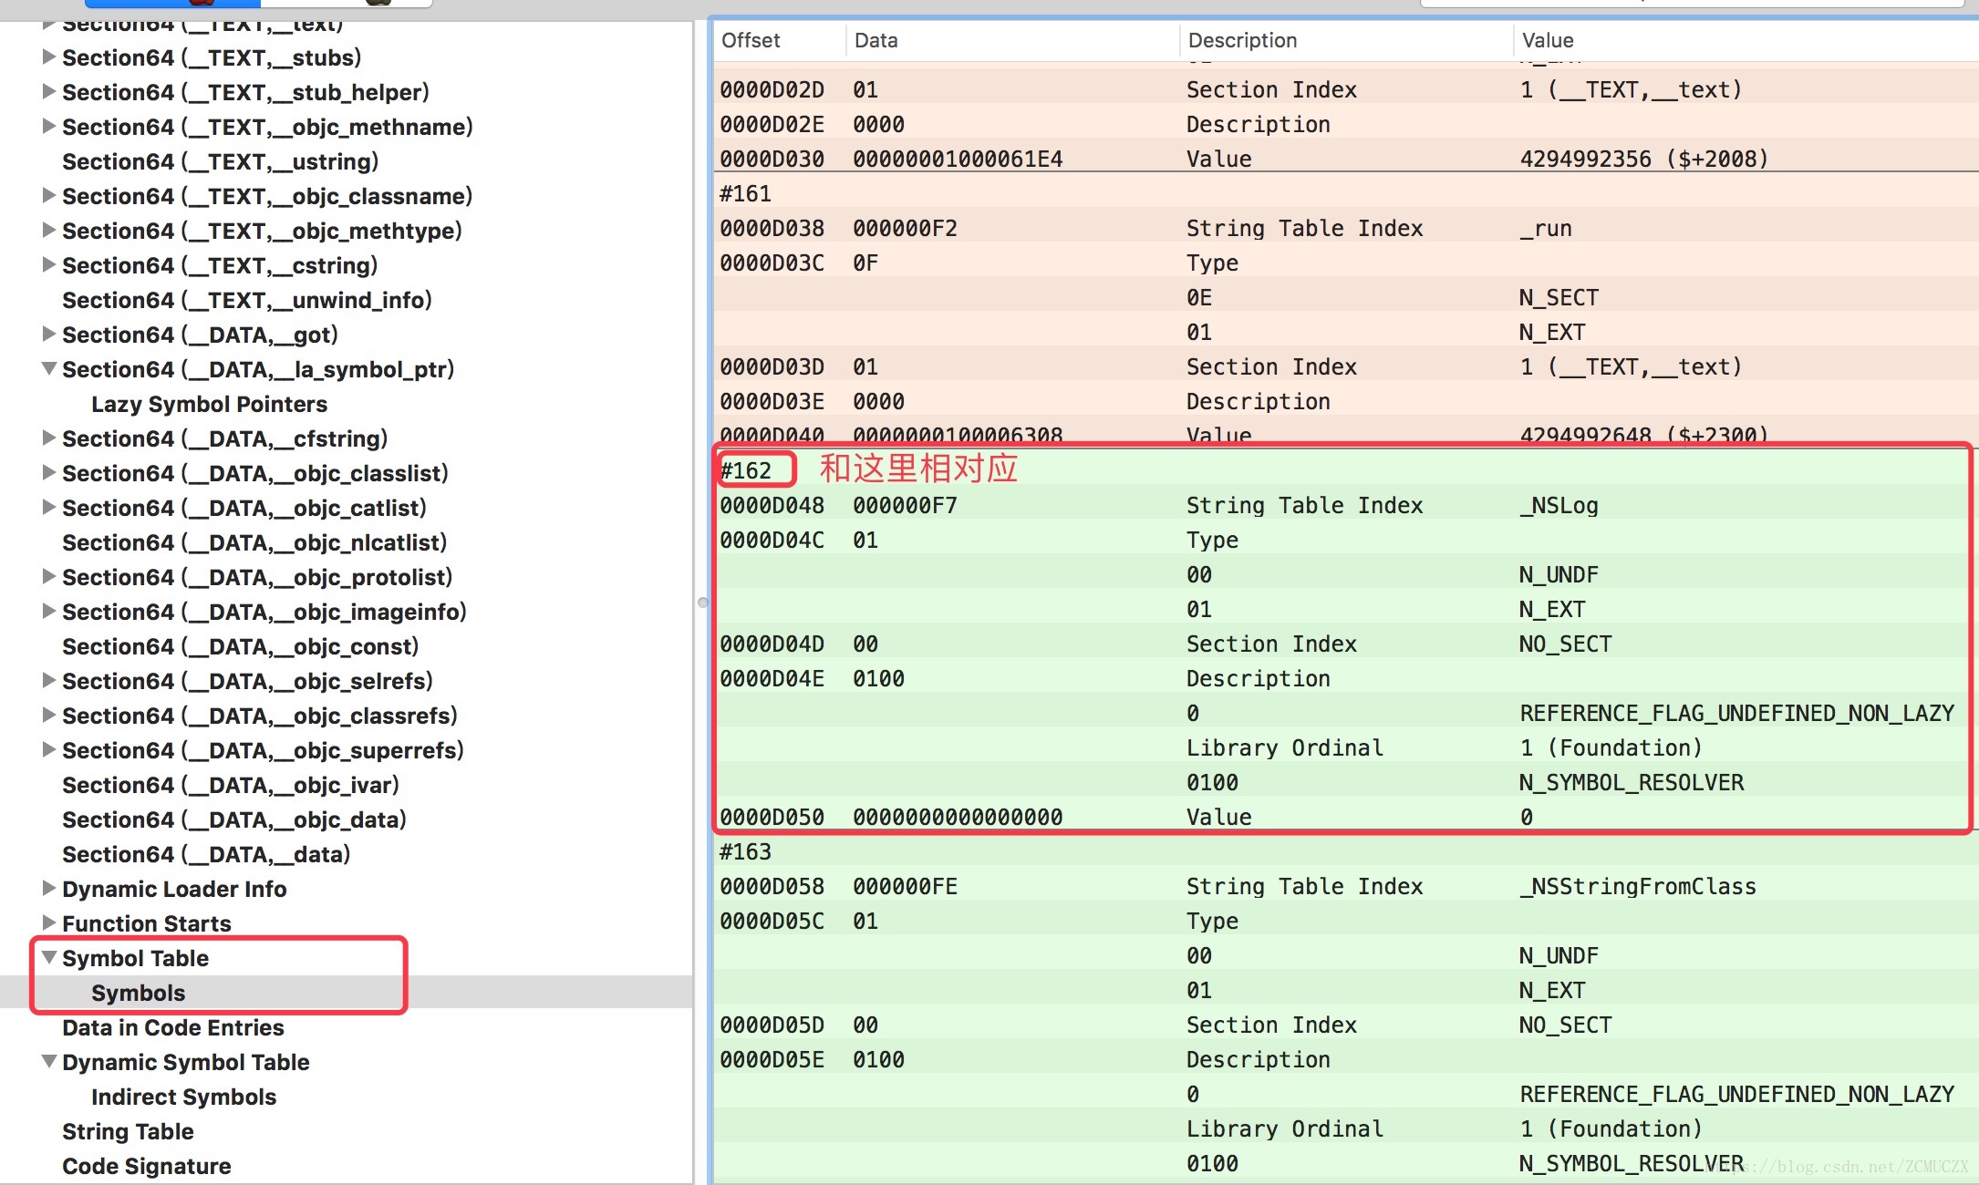Click the _NSLog string table value
This screenshot has height=1185, width=1979.
coord(1559,505)
